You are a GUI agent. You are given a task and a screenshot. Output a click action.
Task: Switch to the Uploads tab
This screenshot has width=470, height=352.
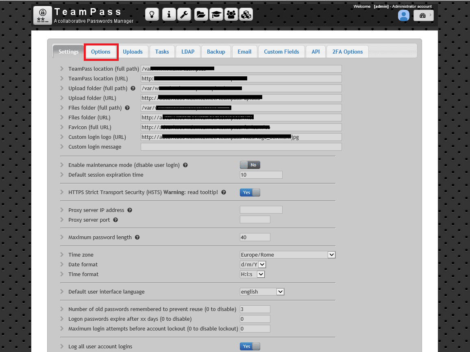point(133,52)
